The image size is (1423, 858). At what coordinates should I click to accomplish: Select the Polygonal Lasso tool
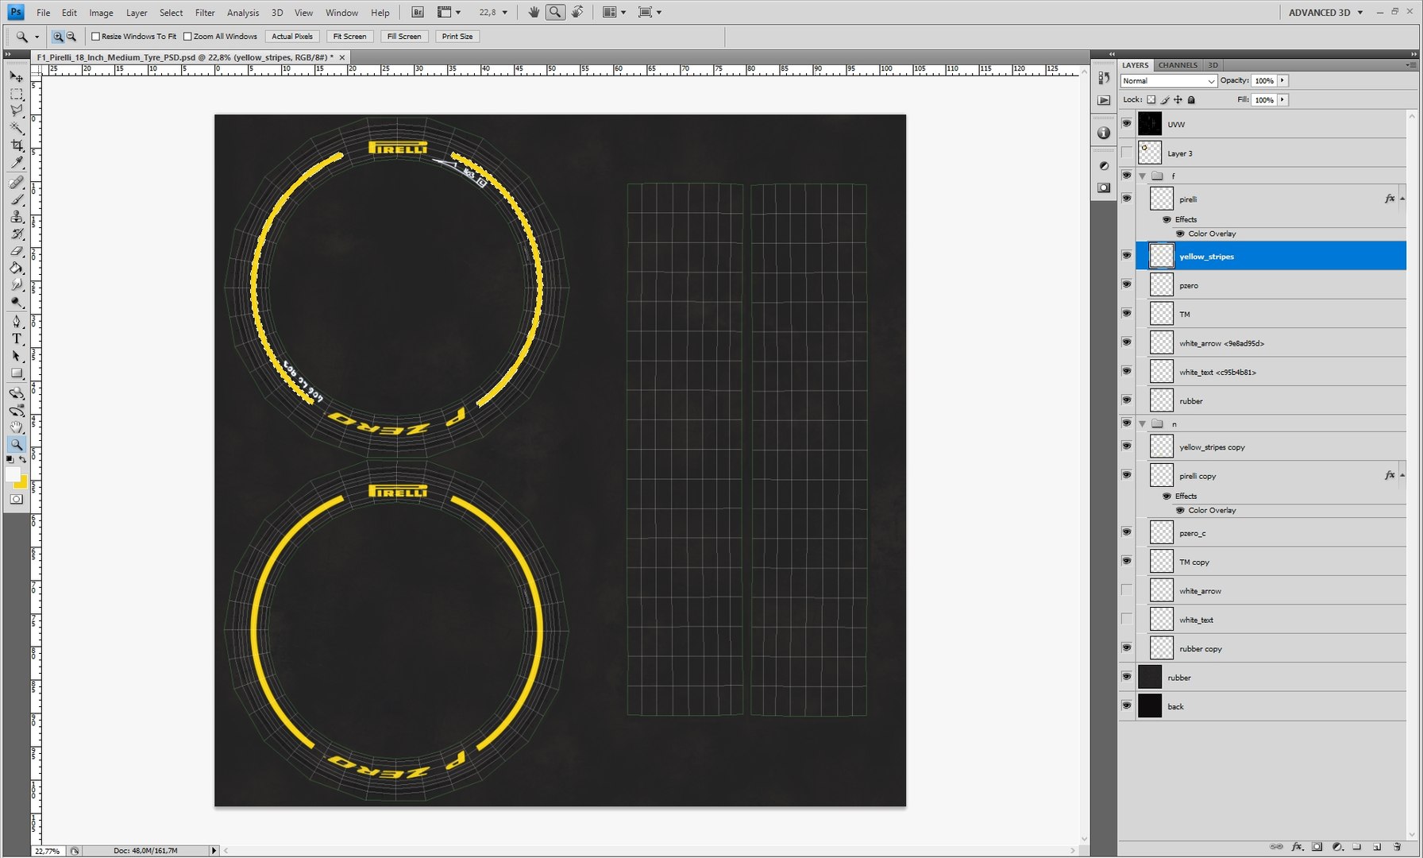(x=16, y=110)
